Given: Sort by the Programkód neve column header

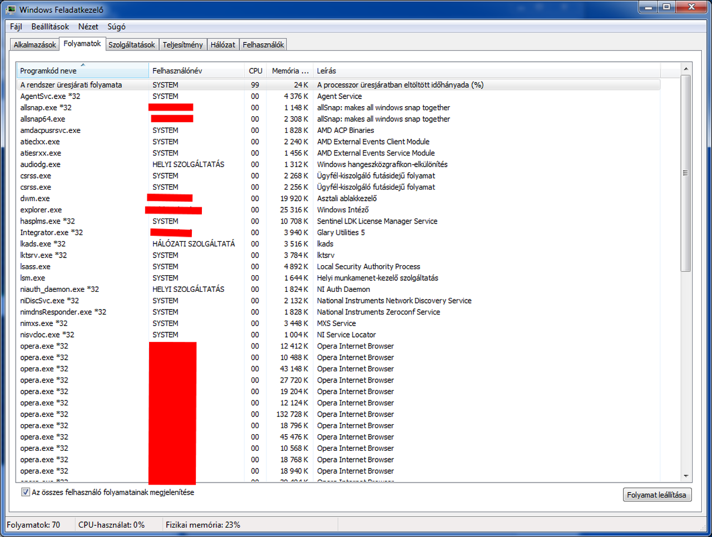Looking at the screenshot, I should pyautogui.click(x=82, y=71).
